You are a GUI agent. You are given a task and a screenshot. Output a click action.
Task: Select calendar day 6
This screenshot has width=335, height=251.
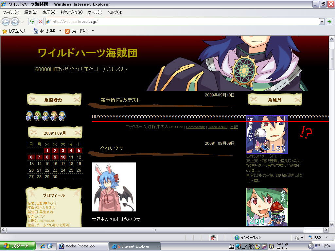click(31, 157)
